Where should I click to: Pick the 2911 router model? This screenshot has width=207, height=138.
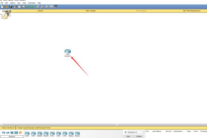(65, 134)
